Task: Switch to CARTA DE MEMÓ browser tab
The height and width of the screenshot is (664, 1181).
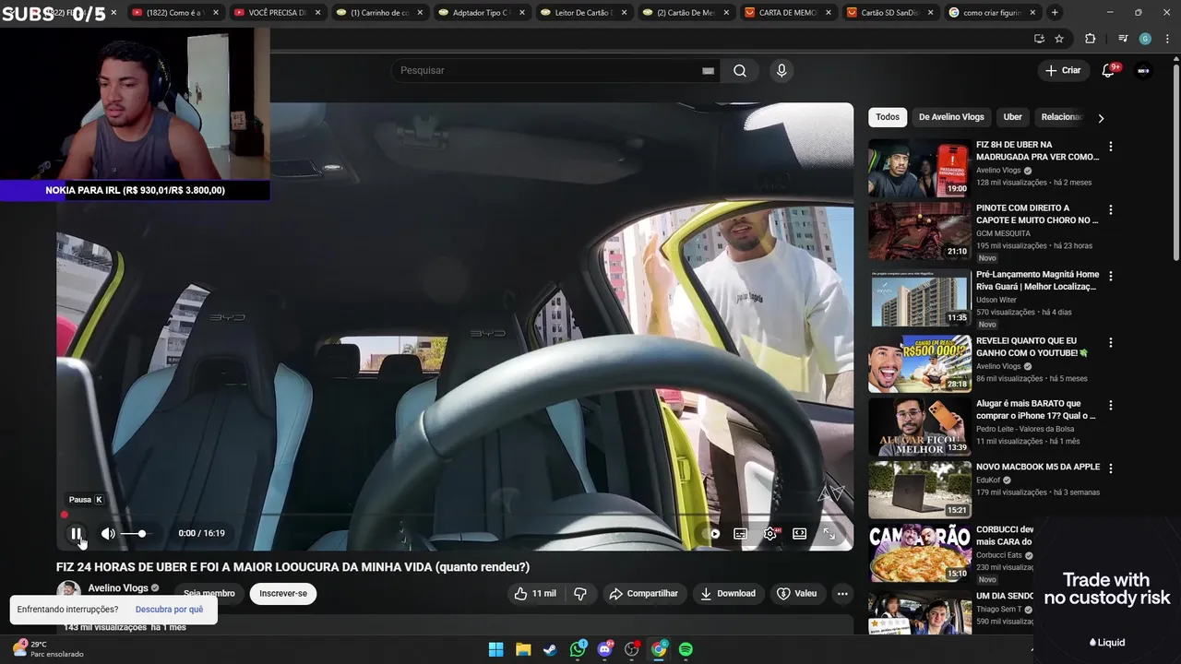Action: 786,13
